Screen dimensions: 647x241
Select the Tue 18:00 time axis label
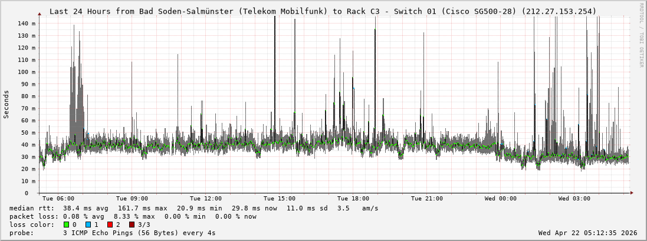coord(353,199)
